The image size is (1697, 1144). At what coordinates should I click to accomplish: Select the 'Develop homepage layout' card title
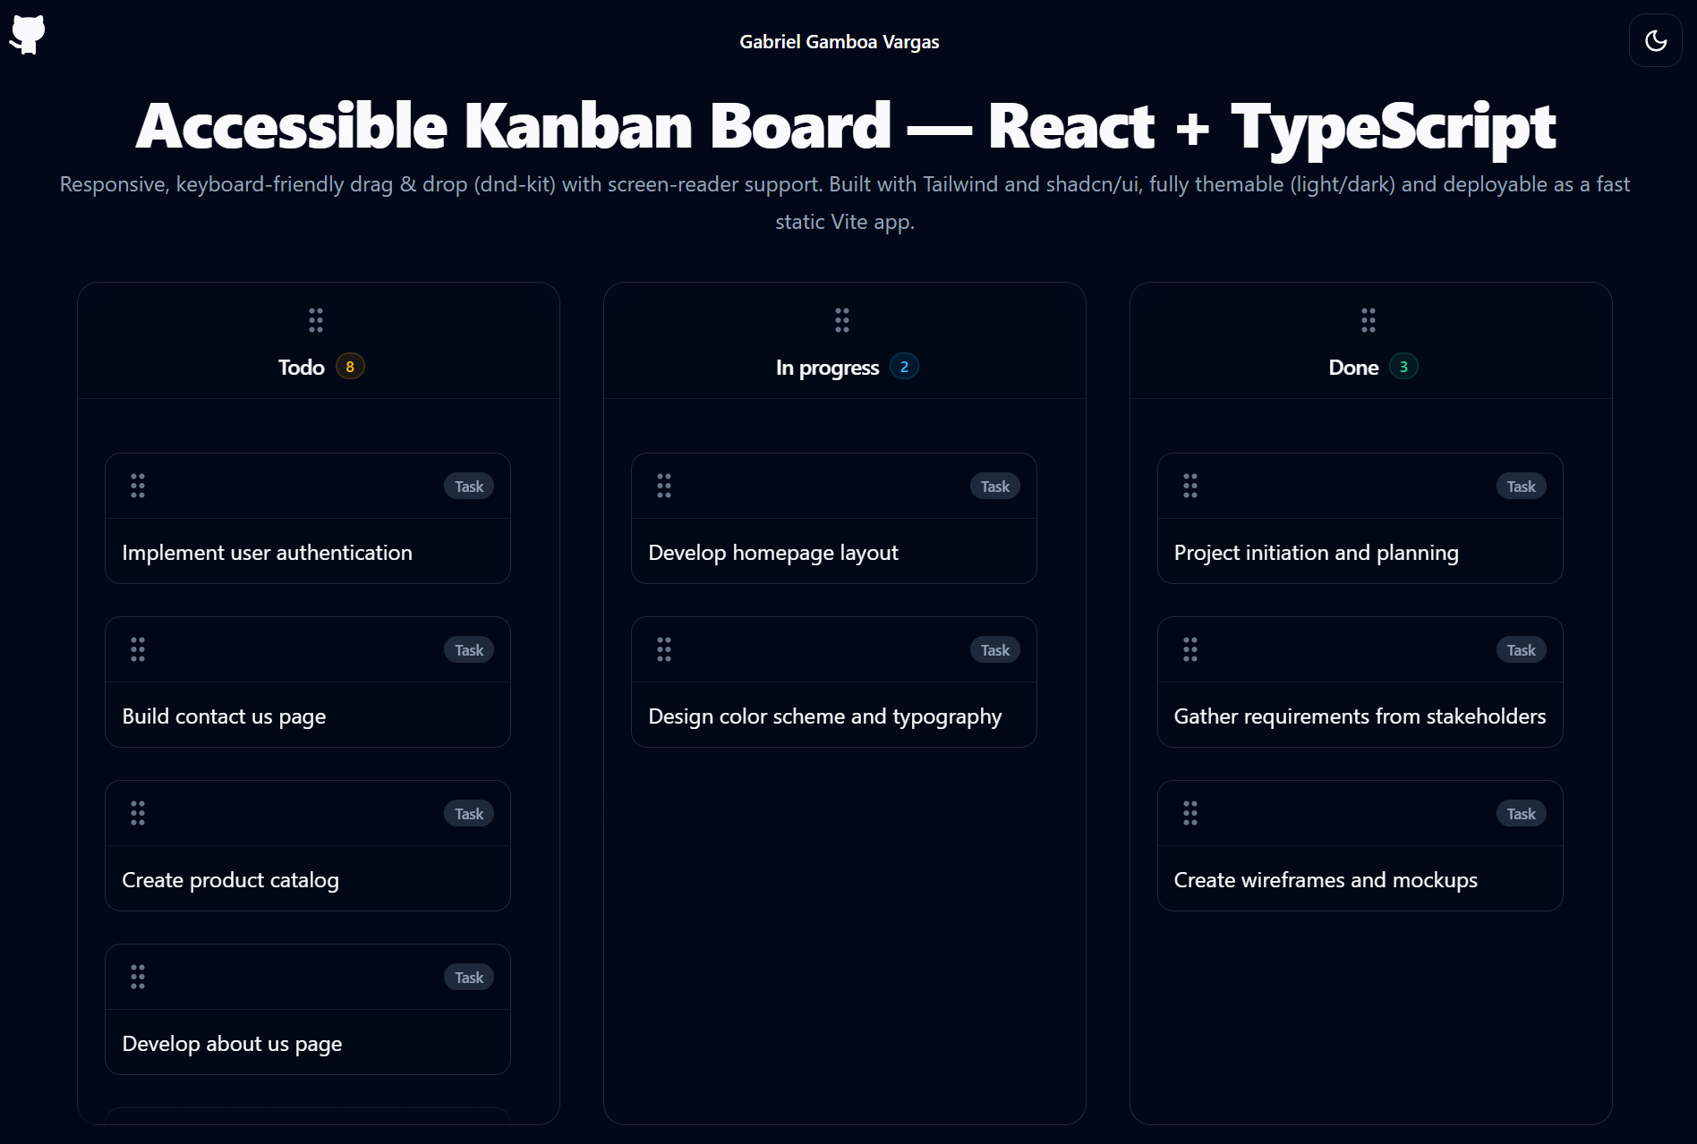pos(772,553)
